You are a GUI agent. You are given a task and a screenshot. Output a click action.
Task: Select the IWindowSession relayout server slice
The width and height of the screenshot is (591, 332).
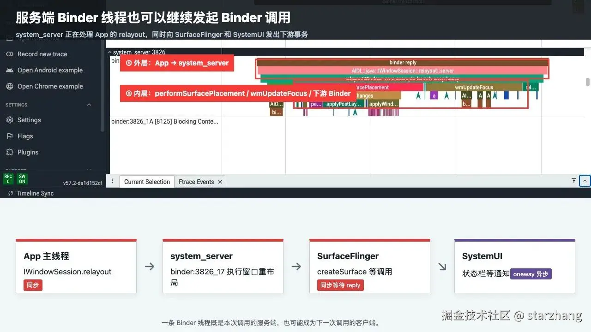pos(403,71)
